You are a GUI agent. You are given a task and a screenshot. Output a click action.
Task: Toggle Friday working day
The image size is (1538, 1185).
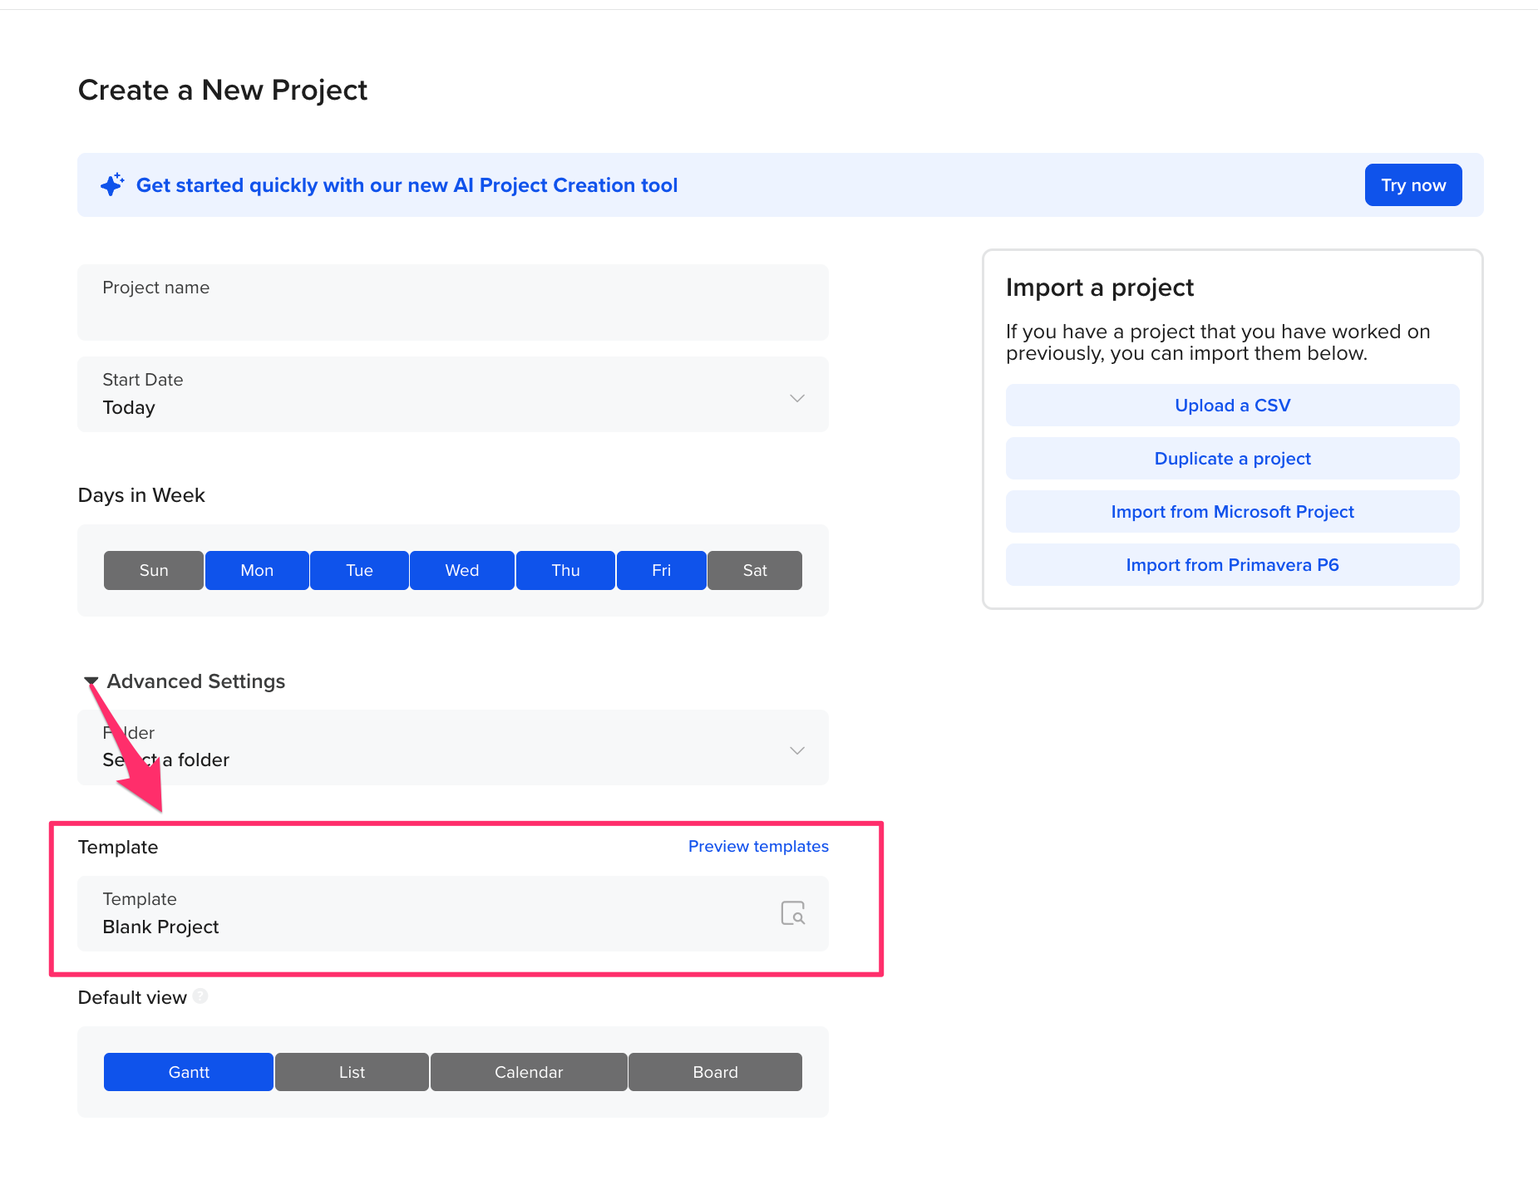tap(662, 570)
